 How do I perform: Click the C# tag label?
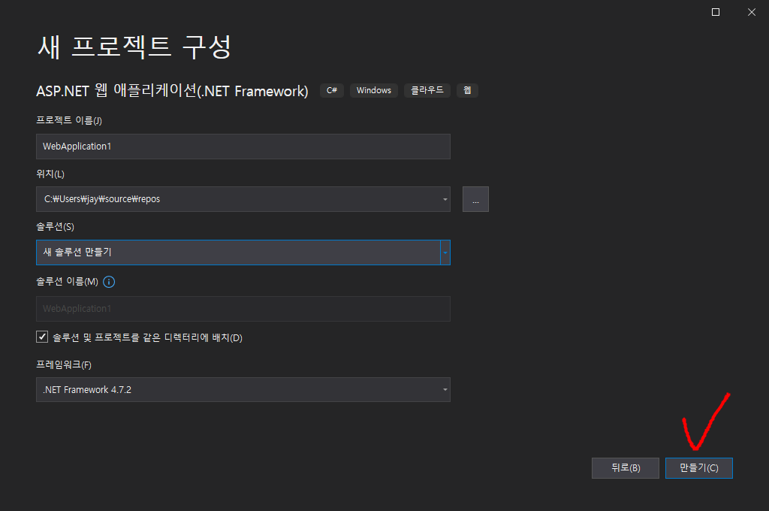pos(332,90)
